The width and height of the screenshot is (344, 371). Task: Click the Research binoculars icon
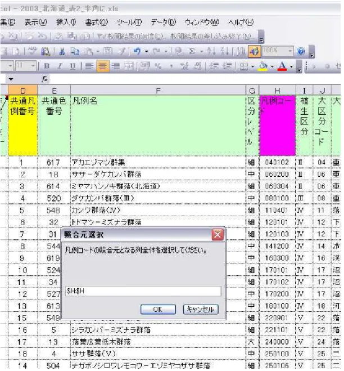click(x=46, y=51)
